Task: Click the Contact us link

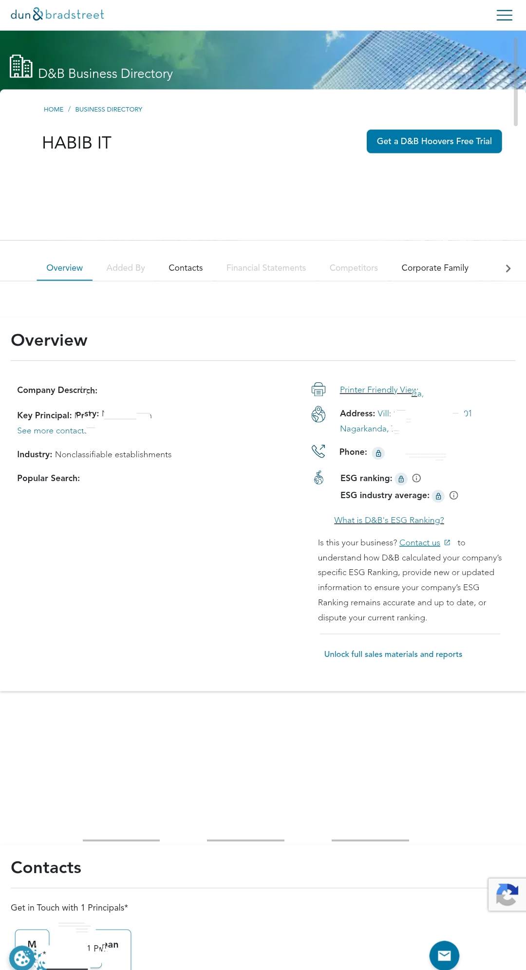Action: [x=419, y=542]
